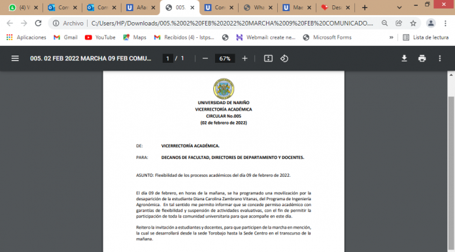
Task: Bookmark this page with star icon
Action: (413, 24)
